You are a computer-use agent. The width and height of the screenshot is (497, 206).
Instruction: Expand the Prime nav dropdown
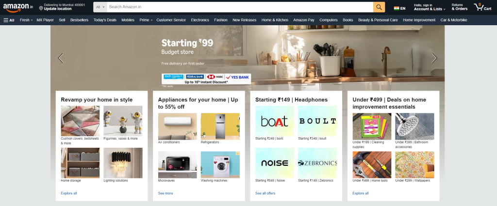pyautogui.click(x=146, y=20)
